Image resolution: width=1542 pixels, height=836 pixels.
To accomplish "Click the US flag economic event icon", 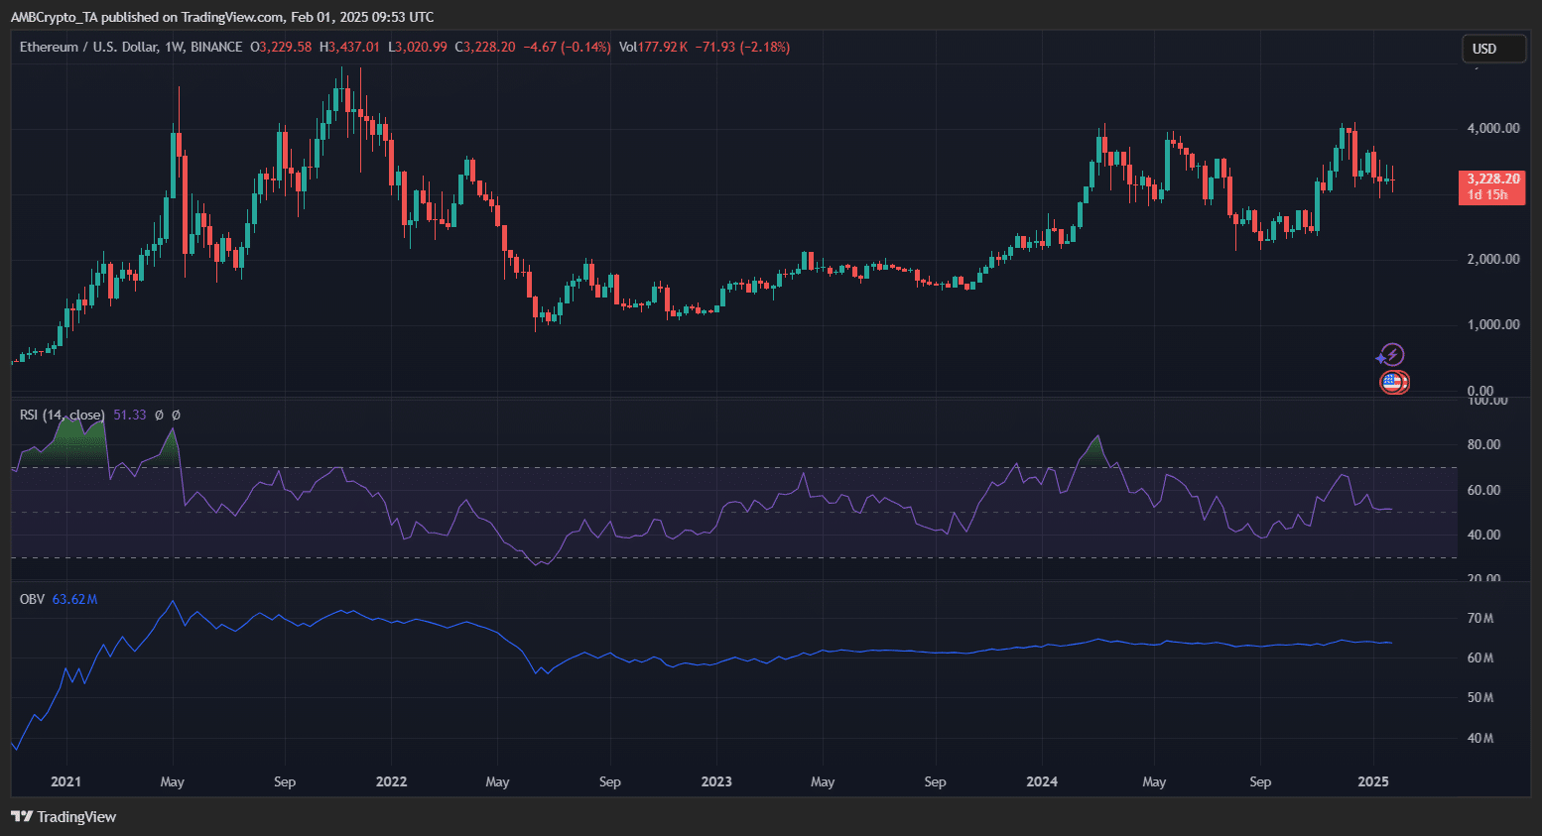I will pos(1392,382).
